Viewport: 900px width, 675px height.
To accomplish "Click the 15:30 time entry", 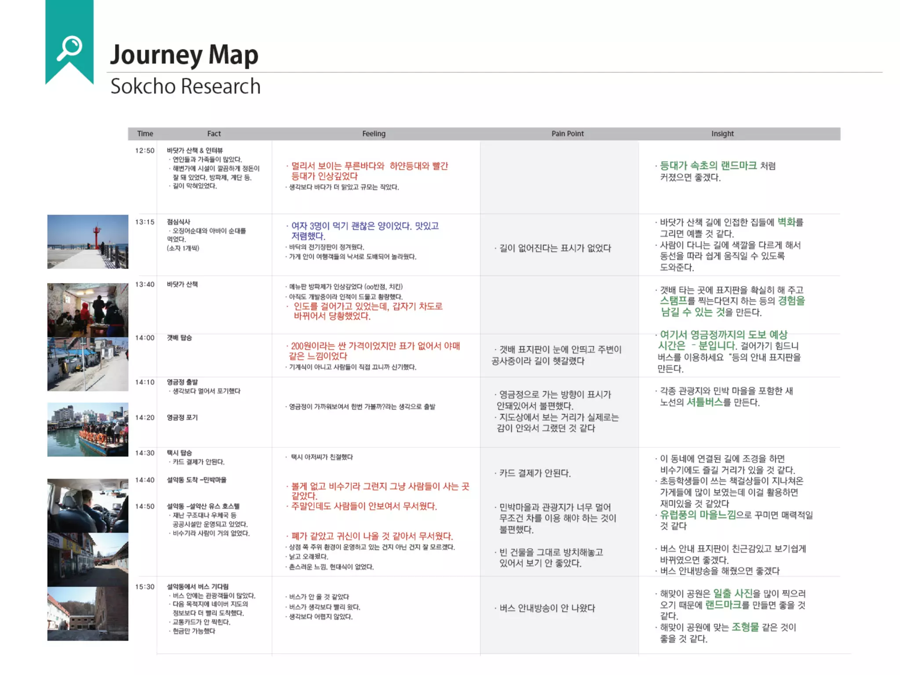I will pos(145,587).
